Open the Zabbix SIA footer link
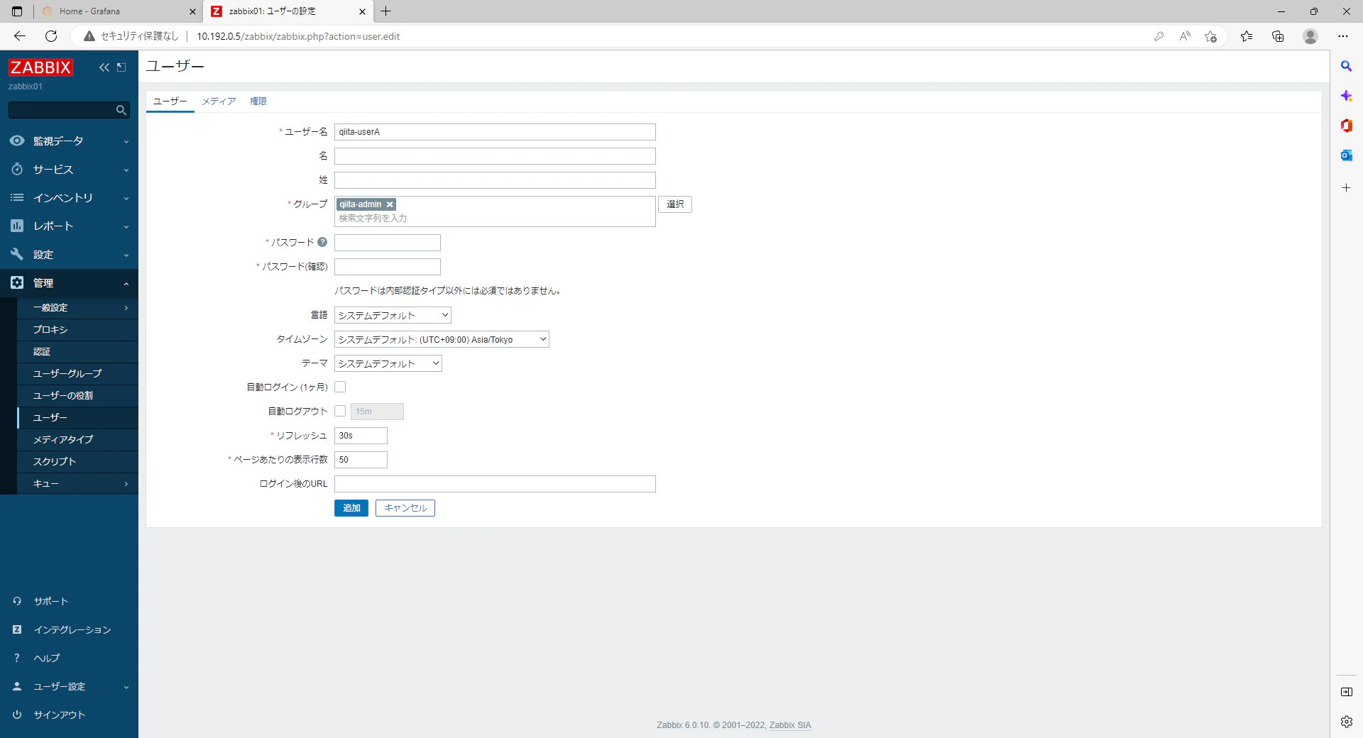Screen dimensions: 1363x738 [x=790, y=725]
